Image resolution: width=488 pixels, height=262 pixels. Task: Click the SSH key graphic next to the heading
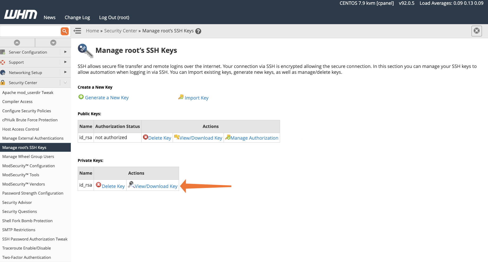[85, 51]
